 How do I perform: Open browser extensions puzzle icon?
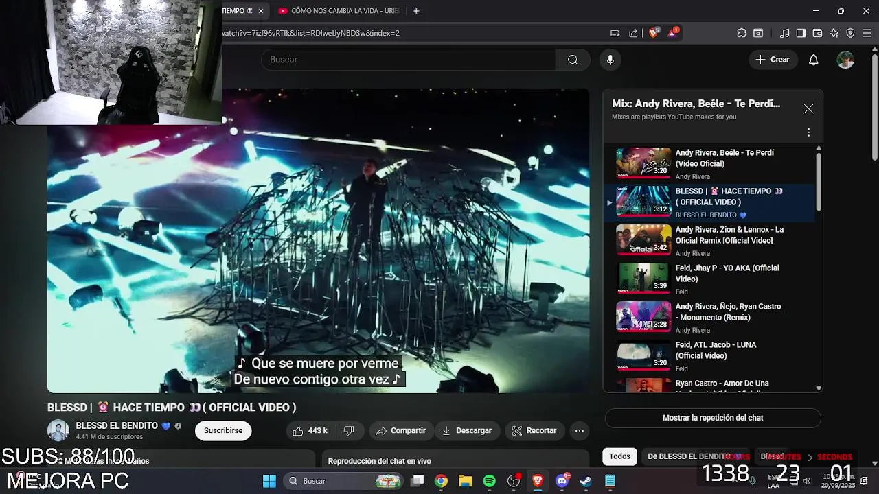tap(742, 33)
